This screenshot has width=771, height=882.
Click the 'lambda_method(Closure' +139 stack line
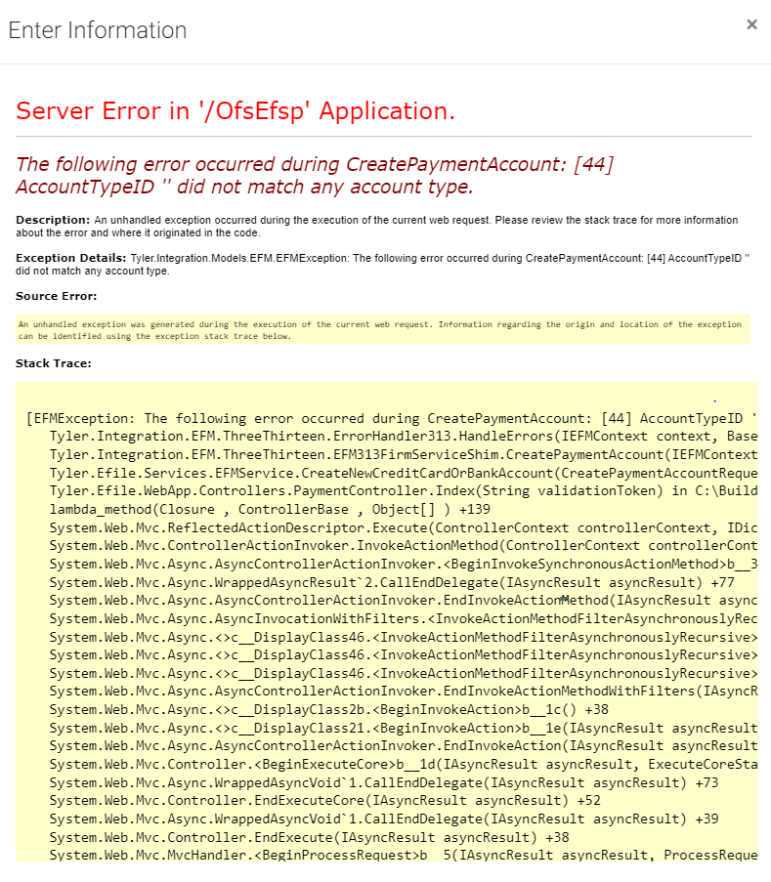click(270, 510)
